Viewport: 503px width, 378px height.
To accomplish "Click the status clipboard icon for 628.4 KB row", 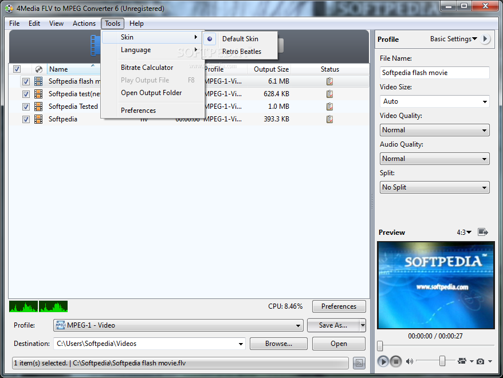I will (x=329, y=94).
